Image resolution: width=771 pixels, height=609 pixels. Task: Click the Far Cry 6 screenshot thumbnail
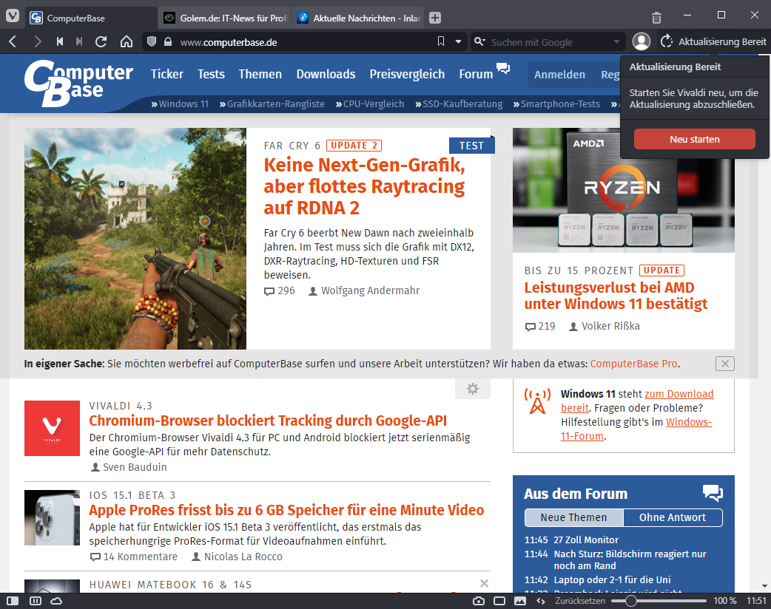coord(135,239)
